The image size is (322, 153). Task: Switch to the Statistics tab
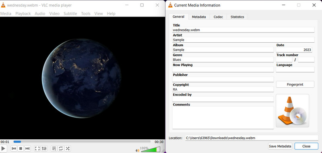[237, 17]
